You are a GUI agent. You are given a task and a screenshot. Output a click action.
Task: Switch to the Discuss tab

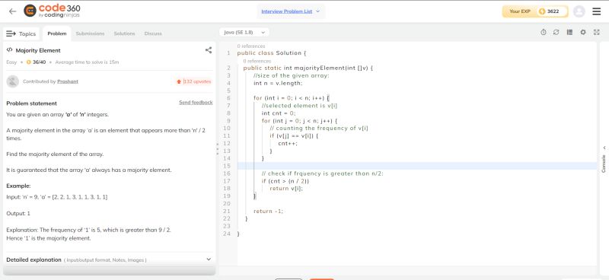tap(153, 33)
